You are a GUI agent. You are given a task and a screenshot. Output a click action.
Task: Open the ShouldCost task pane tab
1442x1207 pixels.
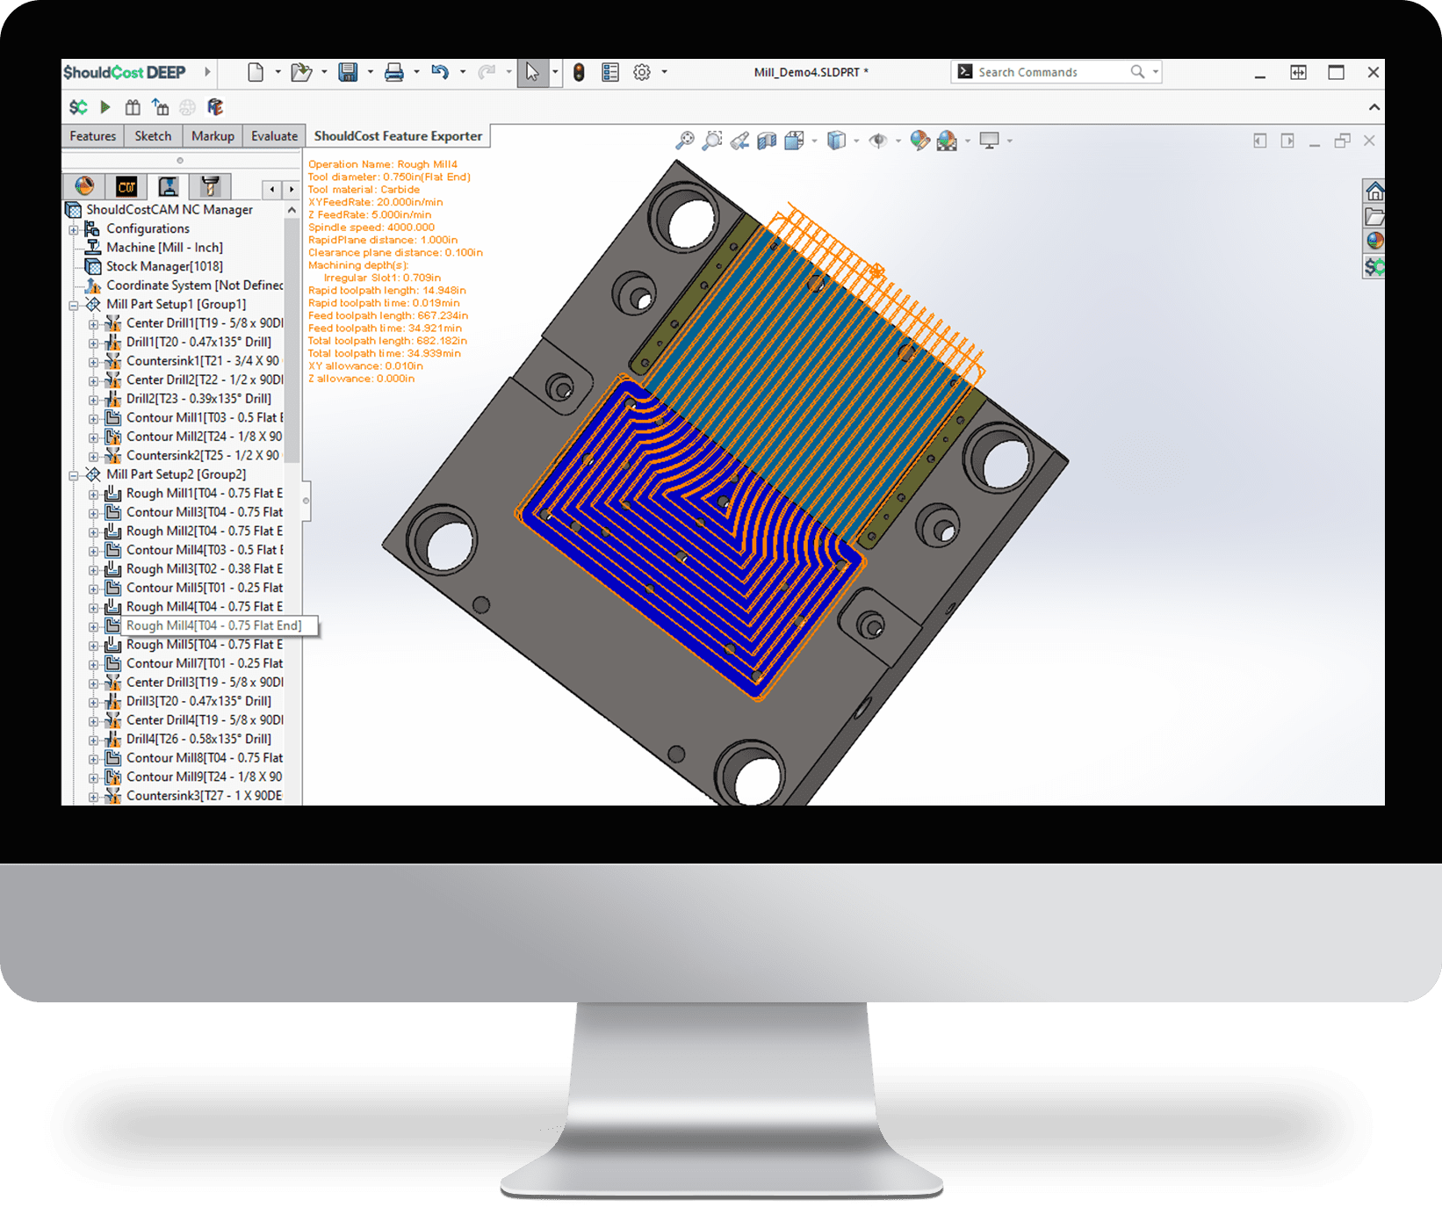[x=1374, y=266]
